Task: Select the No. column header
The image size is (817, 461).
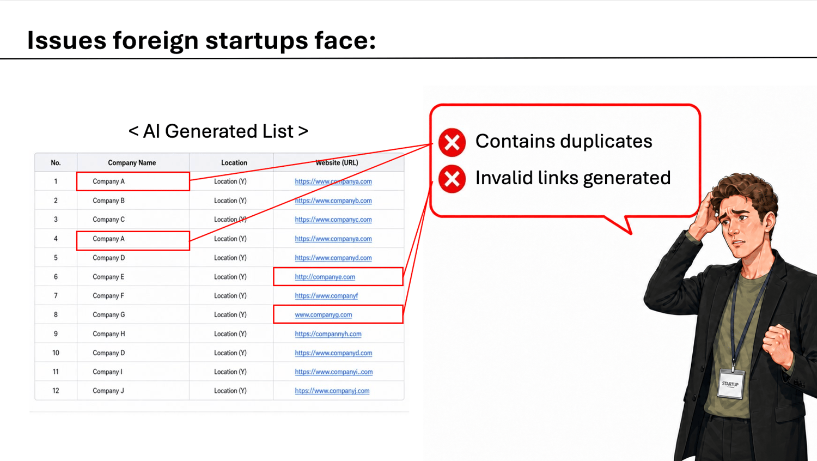Action: tap(56, 162)
